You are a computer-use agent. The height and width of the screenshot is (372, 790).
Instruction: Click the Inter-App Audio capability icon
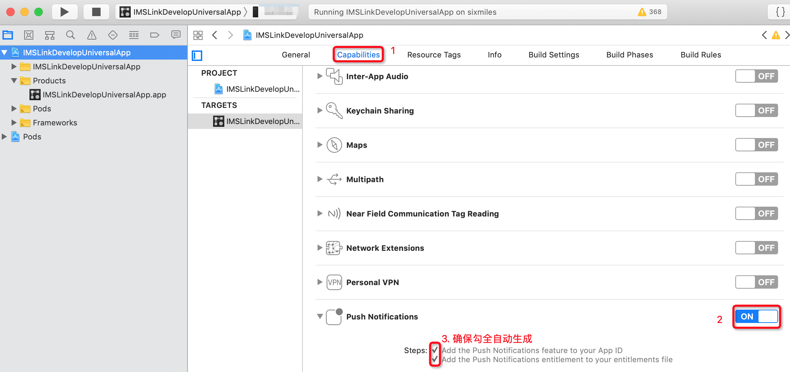point(334,76)
